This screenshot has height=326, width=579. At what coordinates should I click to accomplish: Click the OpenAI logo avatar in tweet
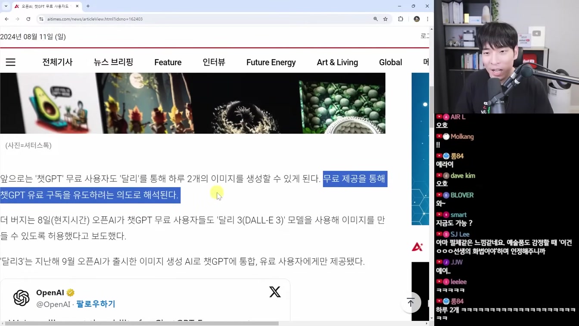point(21,298)
